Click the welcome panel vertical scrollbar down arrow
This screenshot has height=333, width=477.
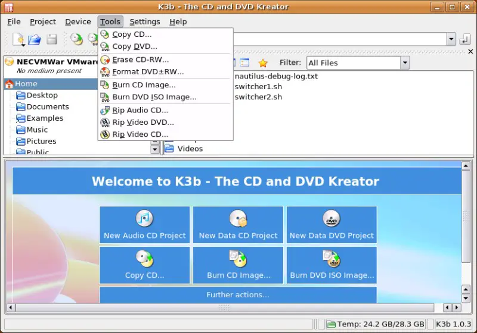466,299
